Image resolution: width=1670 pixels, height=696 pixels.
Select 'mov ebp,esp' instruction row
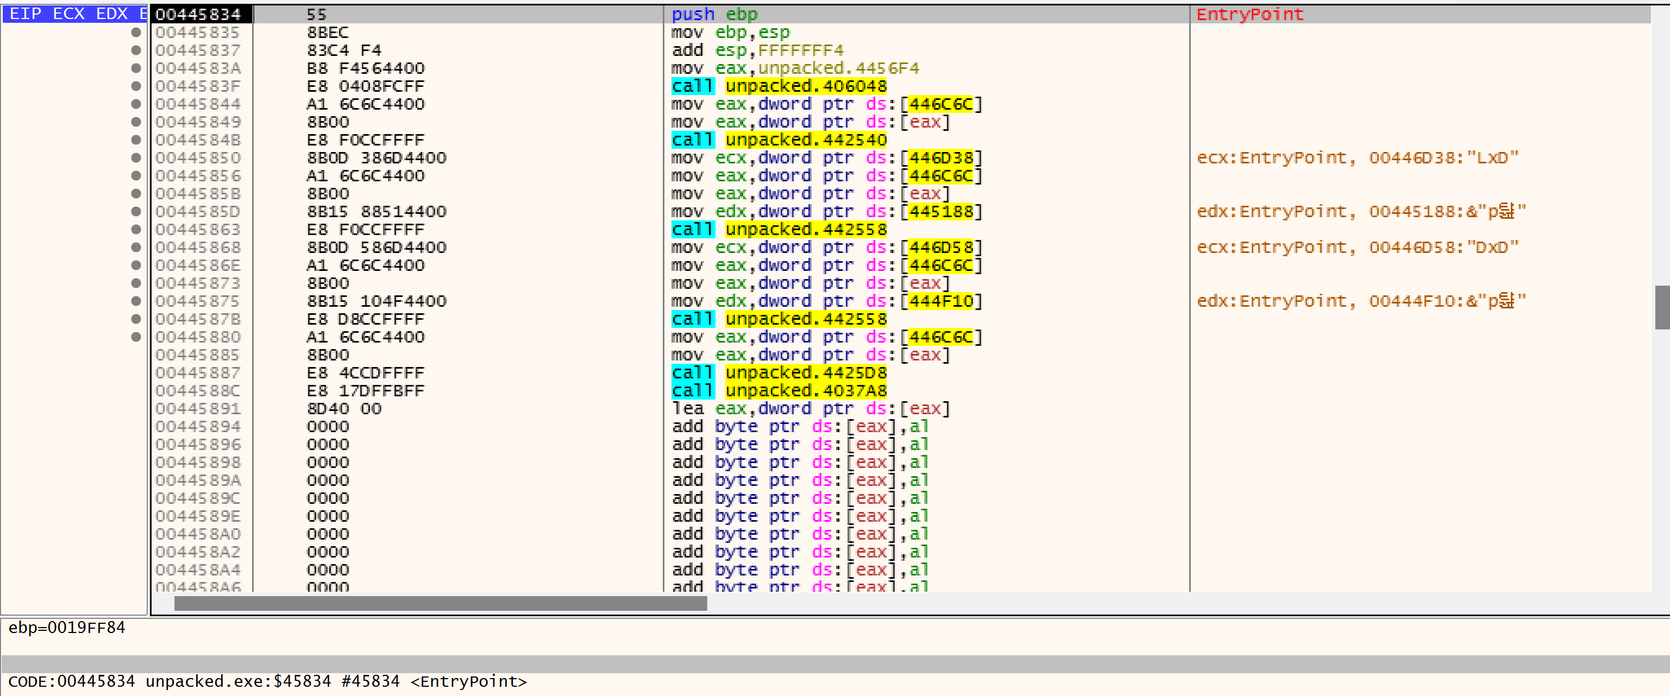[731, 33]
